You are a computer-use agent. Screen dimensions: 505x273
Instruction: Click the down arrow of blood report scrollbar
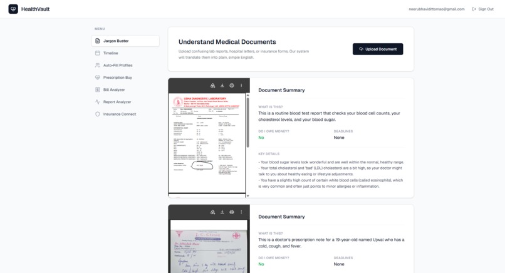point(247,196)
